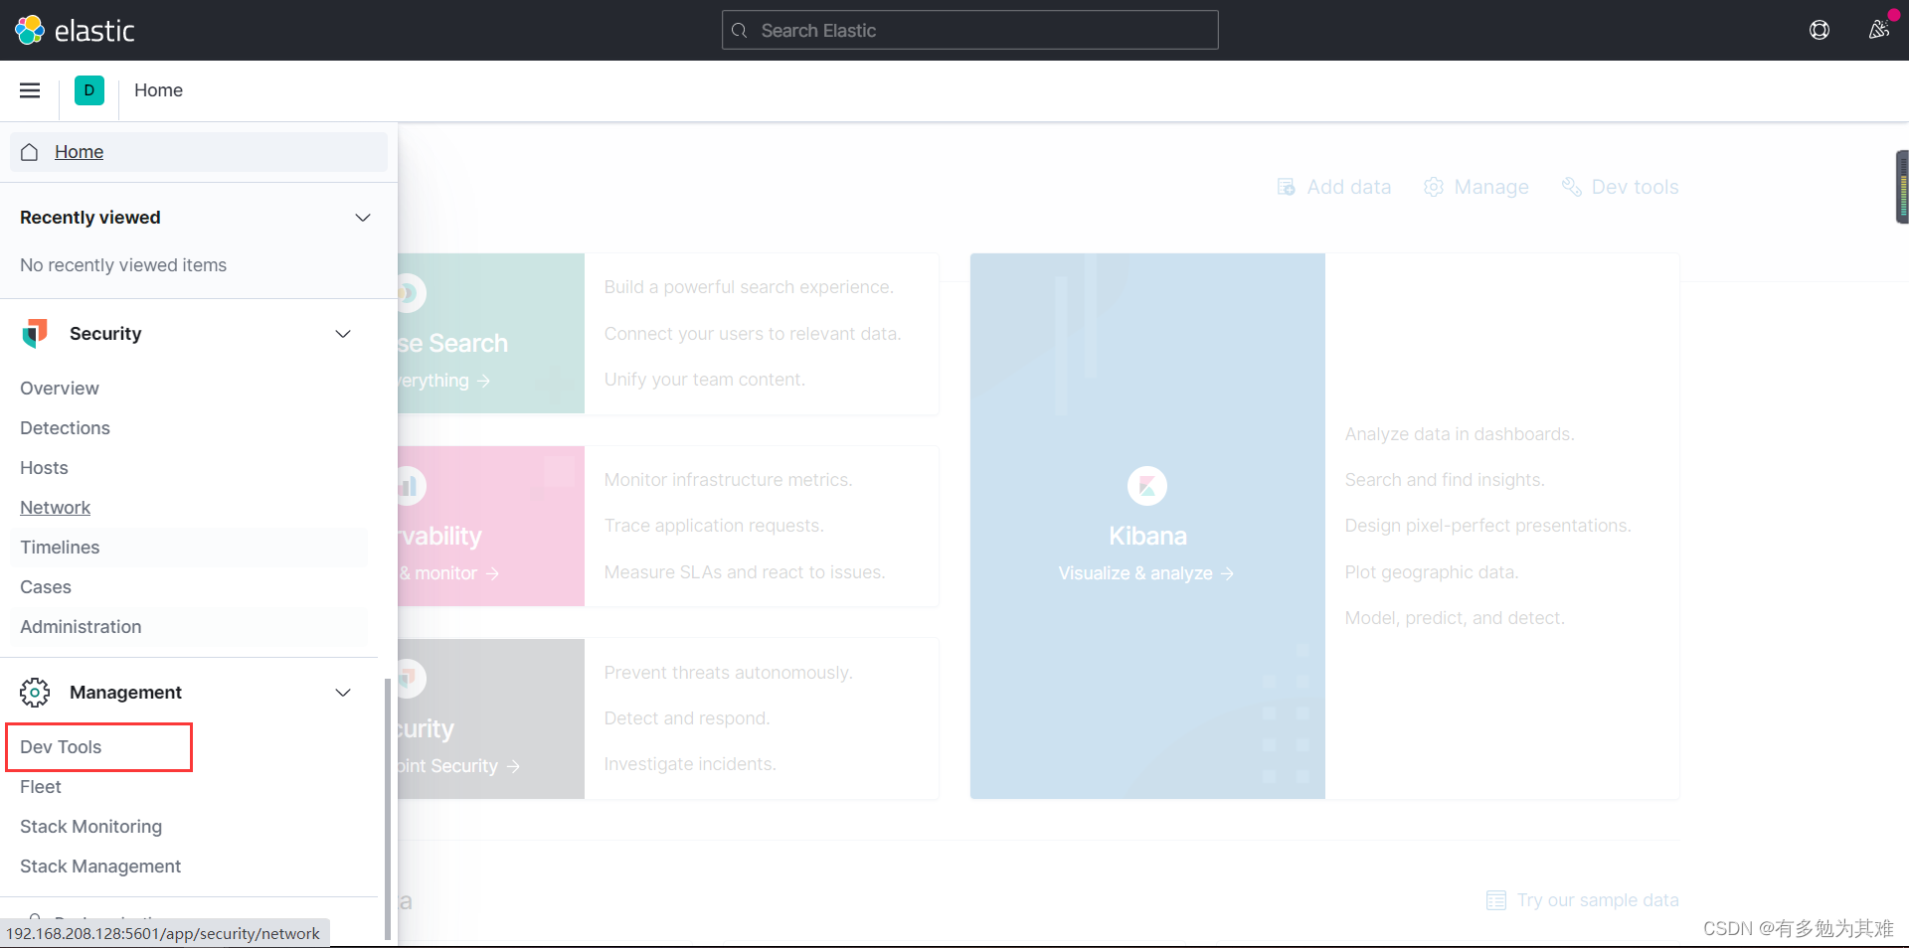Open Endpoint Security card
Screen dimensions: 1909x948
(x=491, y=719)
